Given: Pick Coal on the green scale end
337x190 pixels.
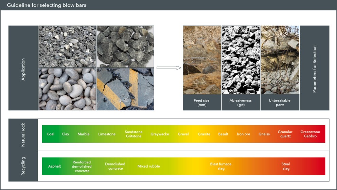Looking at the screenshot, I should pos(50,134).
